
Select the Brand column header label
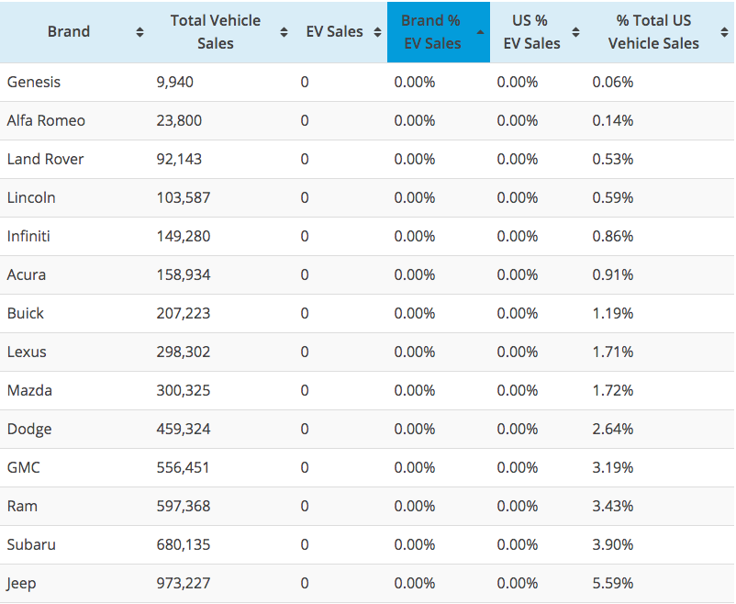[69, 32]
